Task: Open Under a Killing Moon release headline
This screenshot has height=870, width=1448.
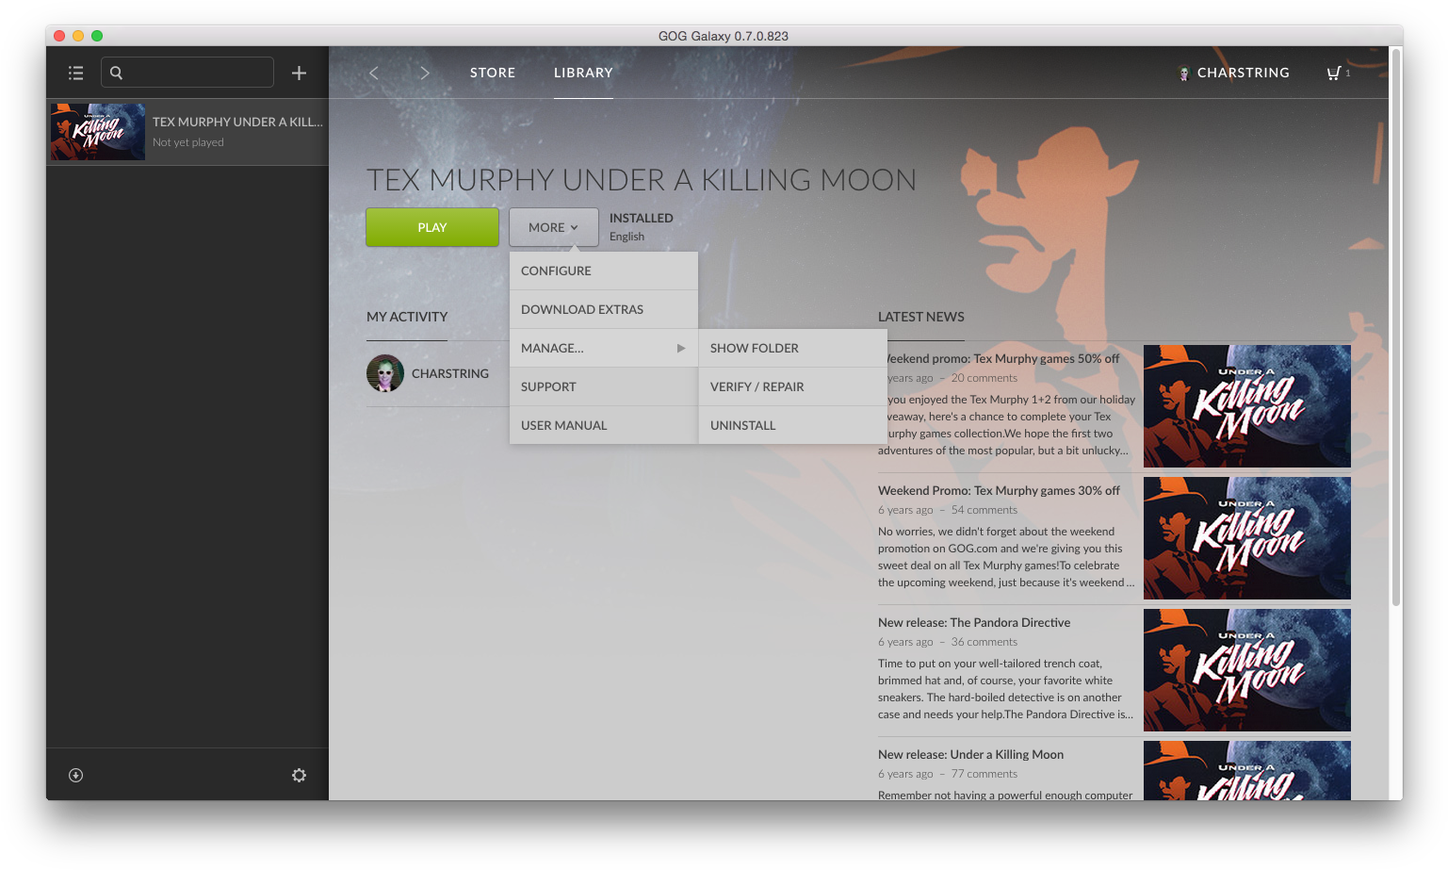Action: (970, 754)
